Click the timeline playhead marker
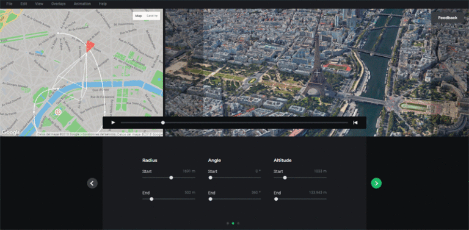Screen dimensions: 469x230 163,123
